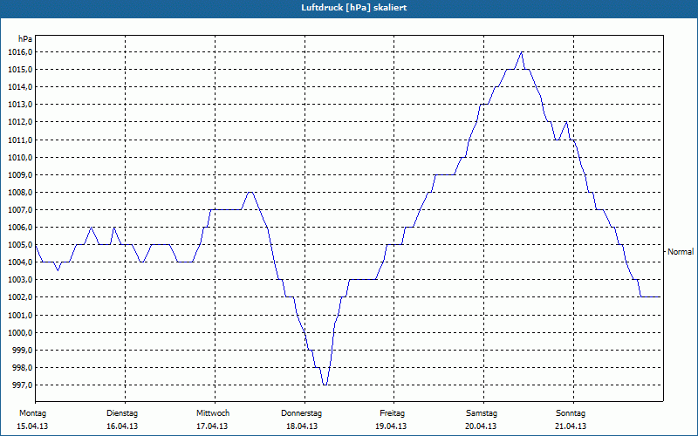Select the 'Samstag' day label
Image resolution: width=698 pixels, height=436 pixels.
click(x=482, y=413)
